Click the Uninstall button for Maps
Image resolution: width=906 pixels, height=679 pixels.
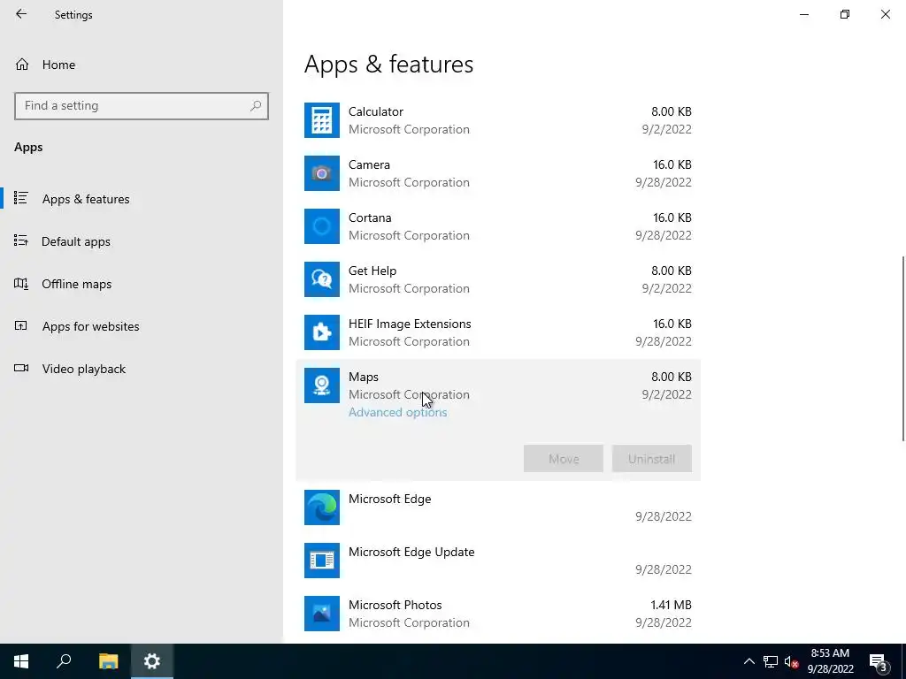click(x=652, y=459)
